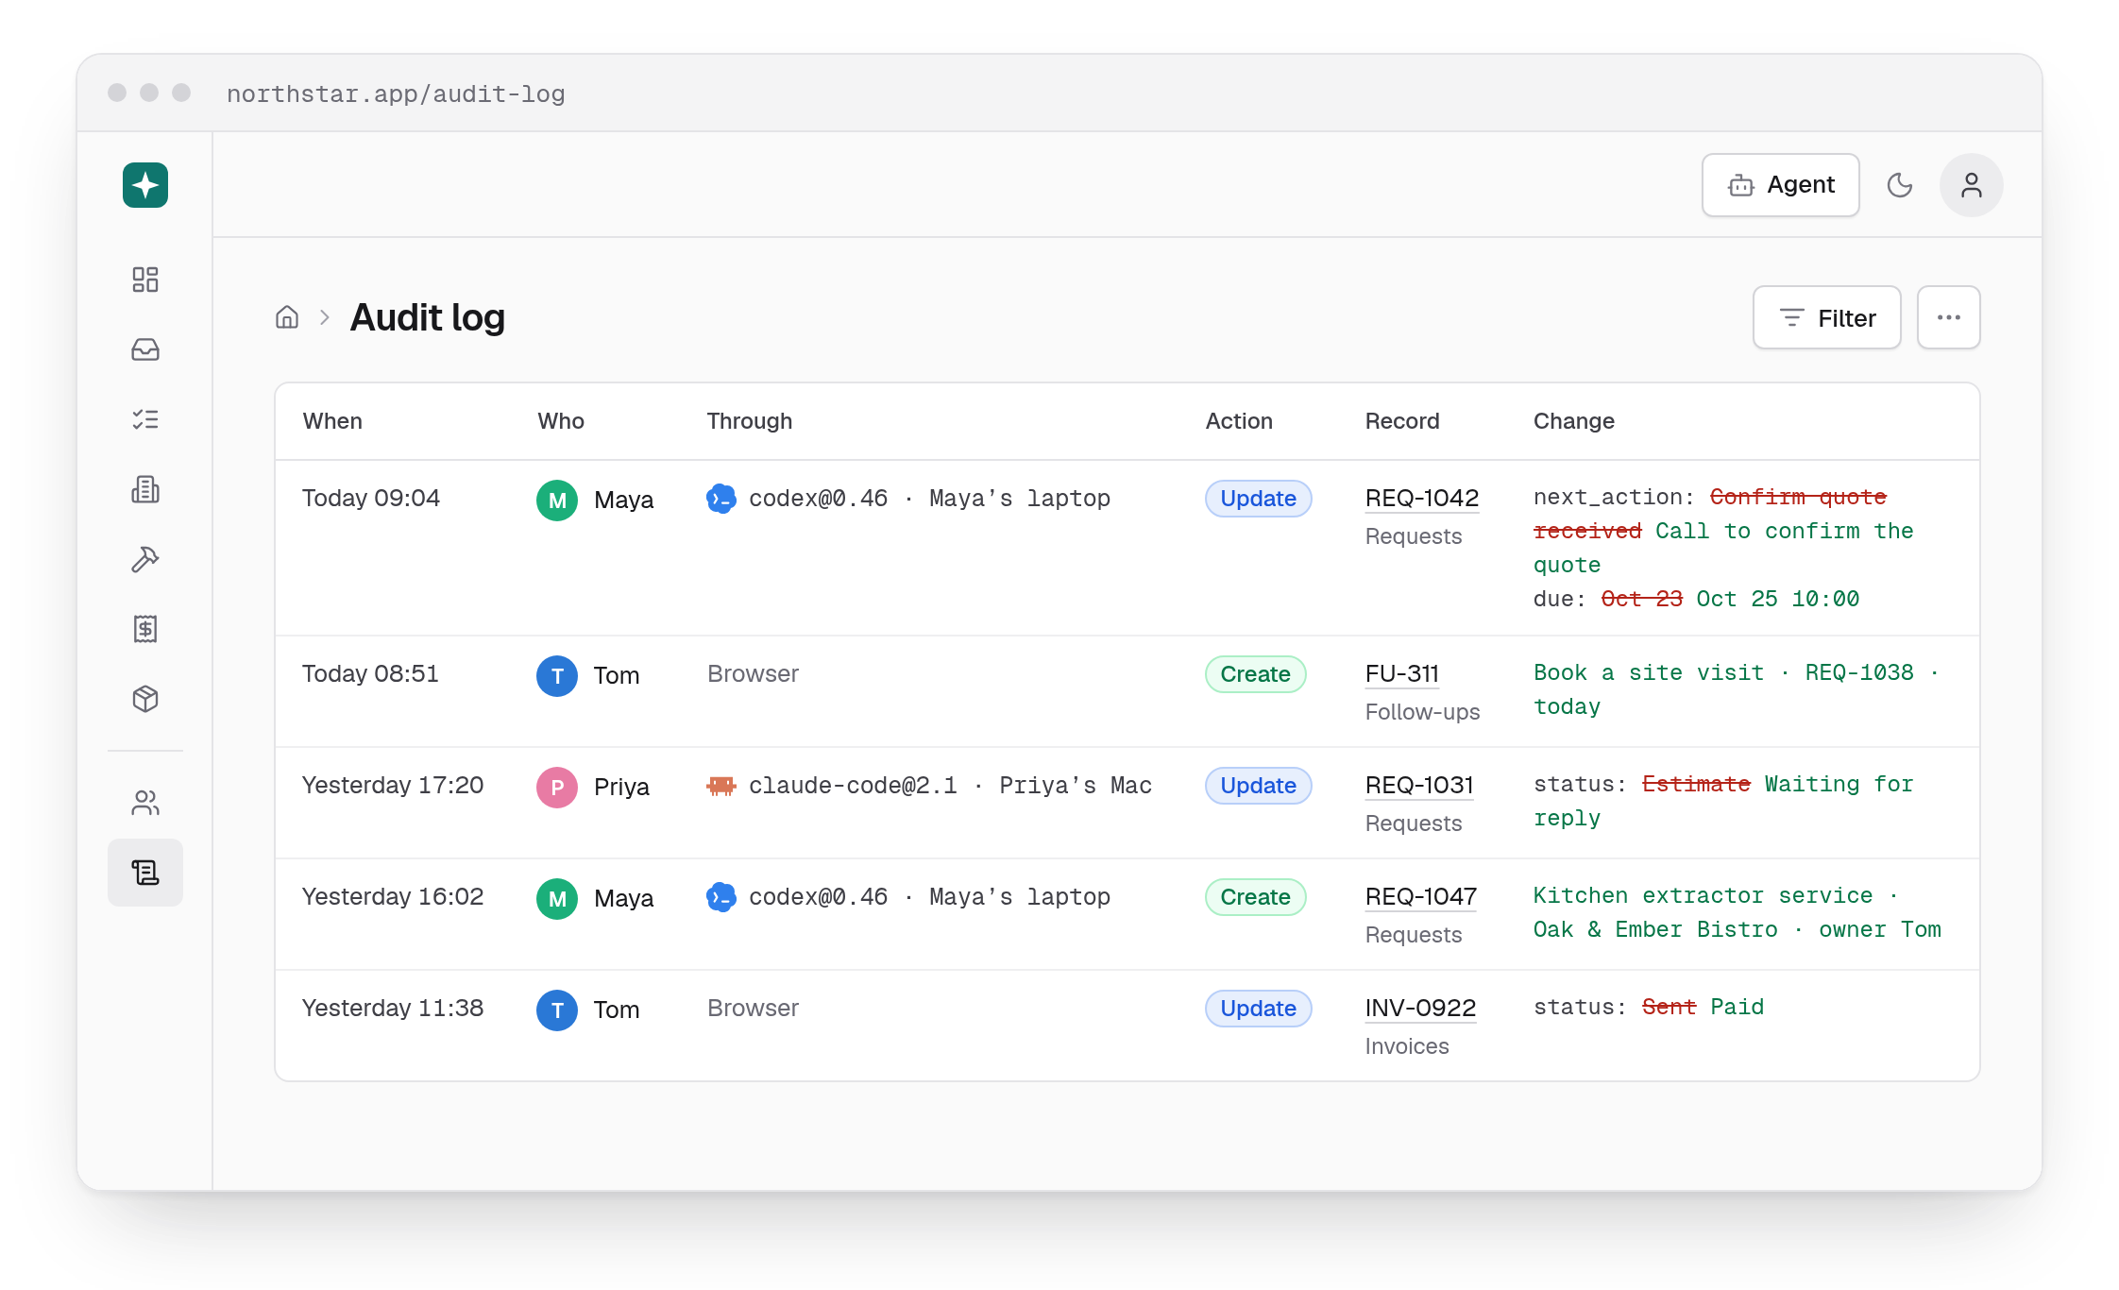Select the audit log scroll icon
The image size is (2119, 1290).
pos(145,873)
